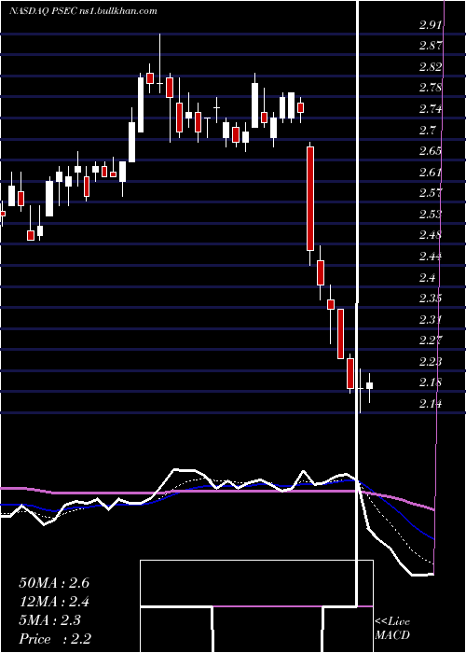Click the 2.74 price axis label
This screenshot has height=653, width=466.
(431, 109)
